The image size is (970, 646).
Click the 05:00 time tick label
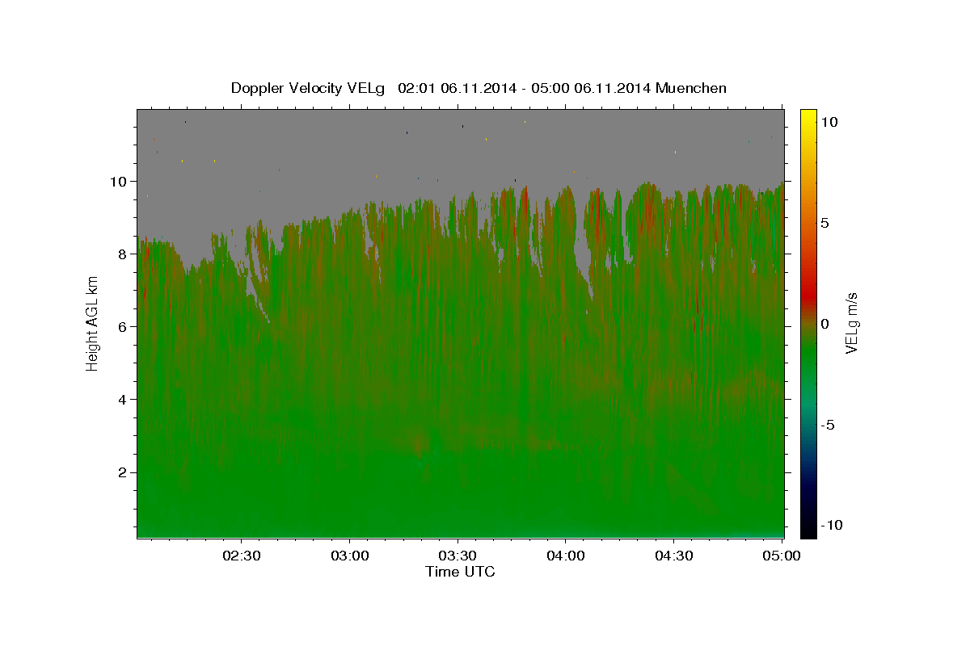(782, 556)
